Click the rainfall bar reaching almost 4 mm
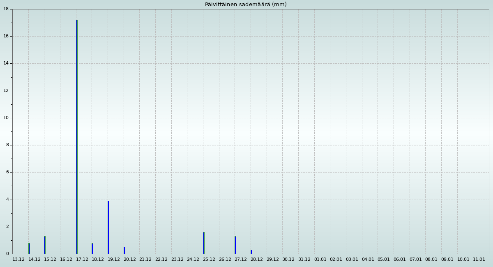Image resolution: width=493 pixels, height=267 pixels. tap(108, 227)
